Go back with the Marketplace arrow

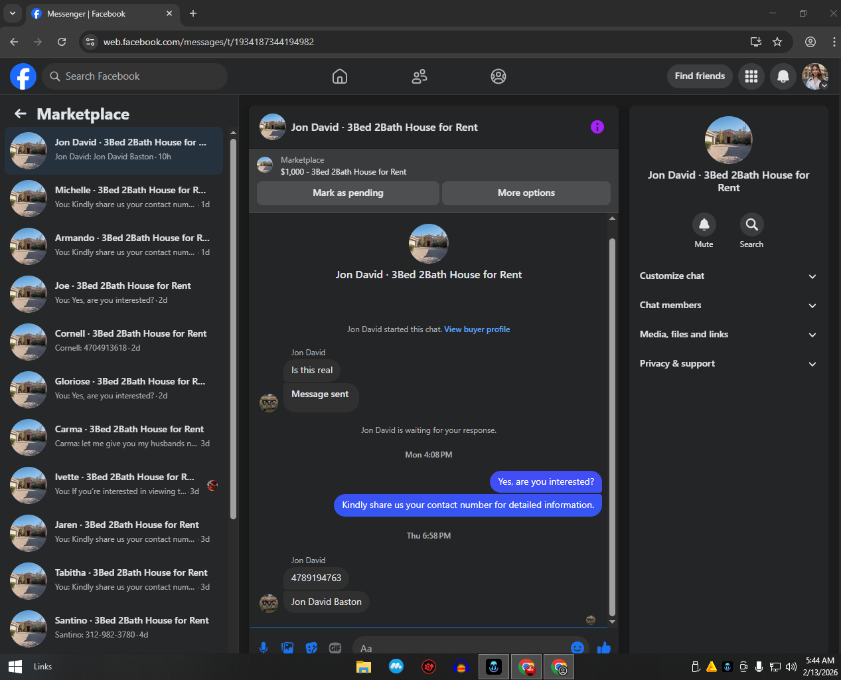click(x=21, y=114)
